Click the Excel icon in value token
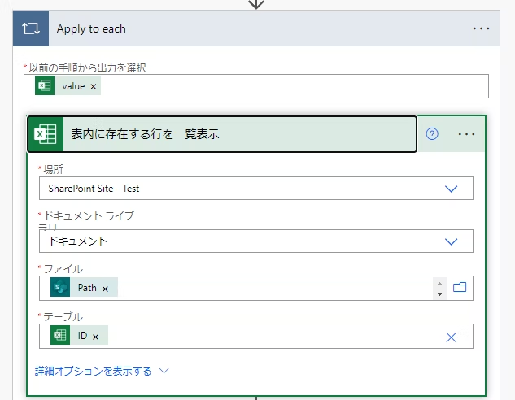This screenshot has width=515, height=400. [x=45, y=86]
